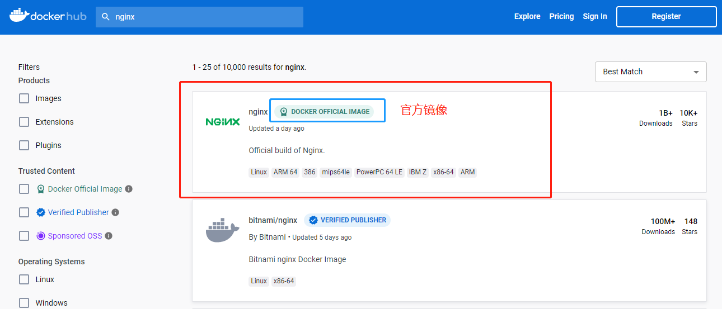Show info for Docker Official Image filter

pyautogui.click(x=129, y=189)
